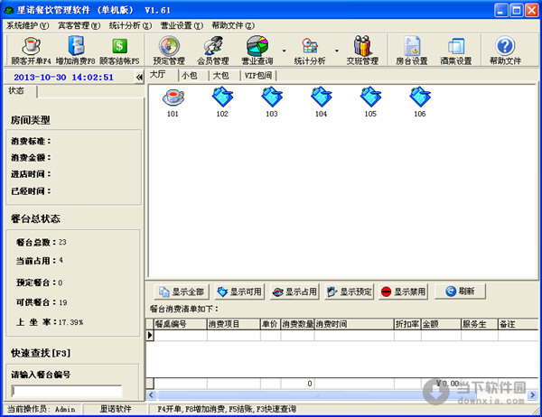
Task: Select occupied table 101
Action: pyautogui.click(x=173, y=101)
